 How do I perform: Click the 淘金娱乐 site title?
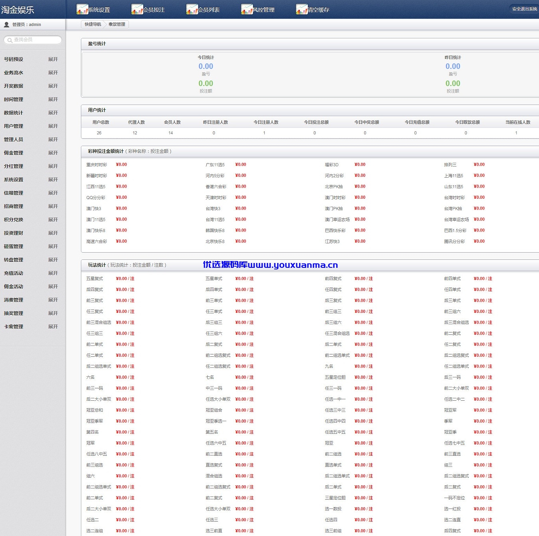pos(18,10)
